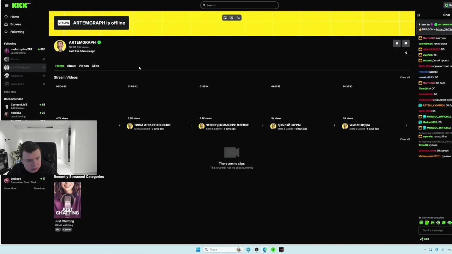Insert first smiling green chat emote
452x254 pixels.
tap(421, 223)
